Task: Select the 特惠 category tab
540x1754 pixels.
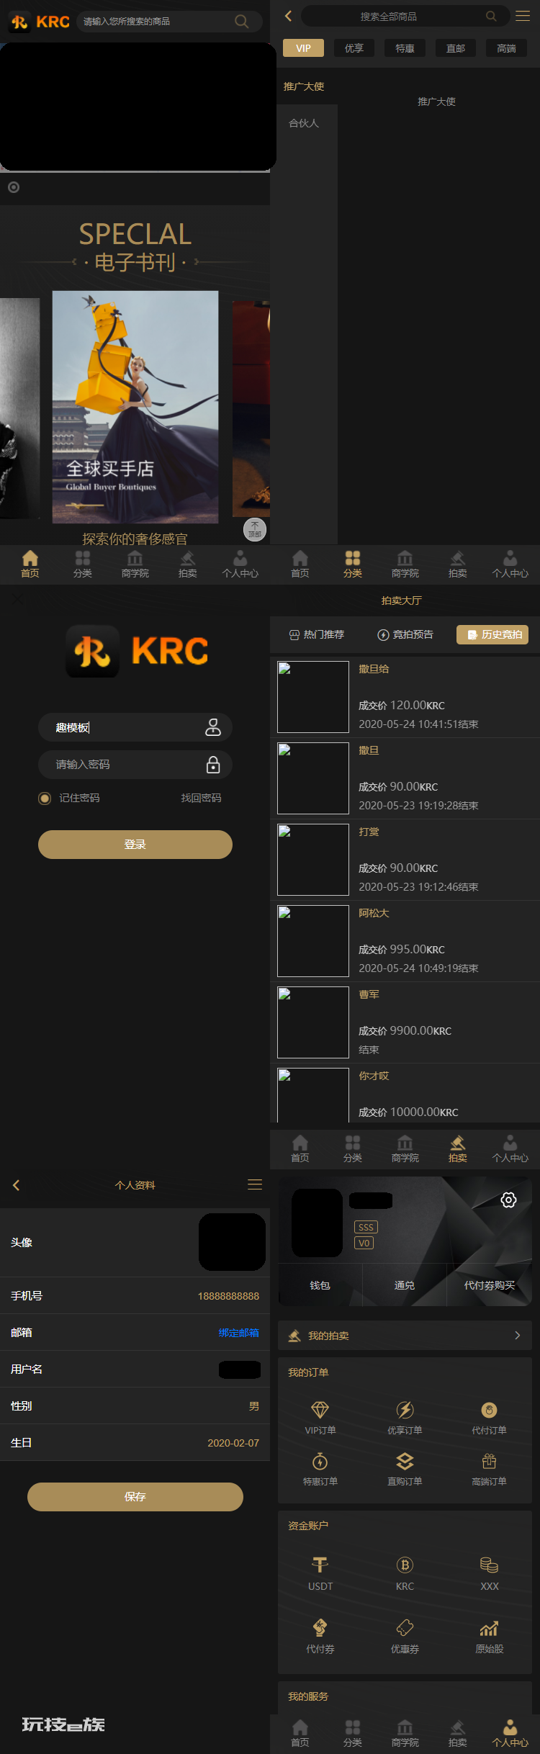Action: pos(405,48)
